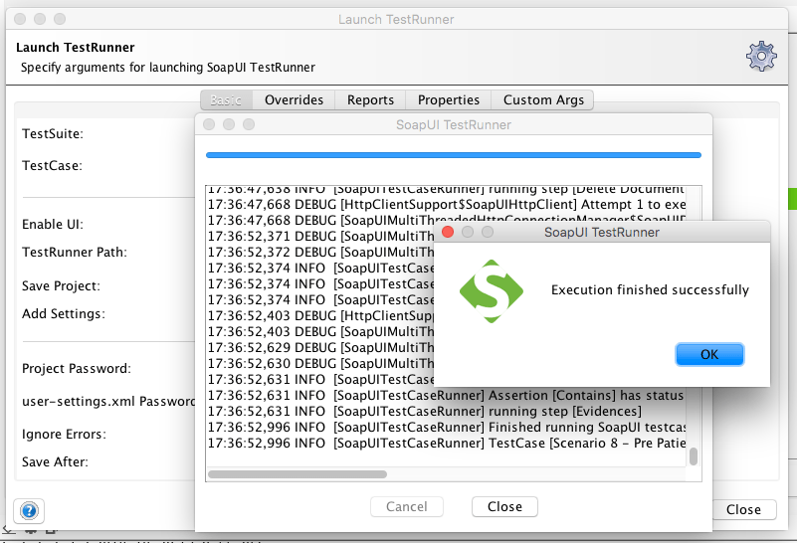797x543 pixels.
Task: Click the Close button in the SoapUI TestRunner log window
Action: pyautogui.click(x=504, y=506)
